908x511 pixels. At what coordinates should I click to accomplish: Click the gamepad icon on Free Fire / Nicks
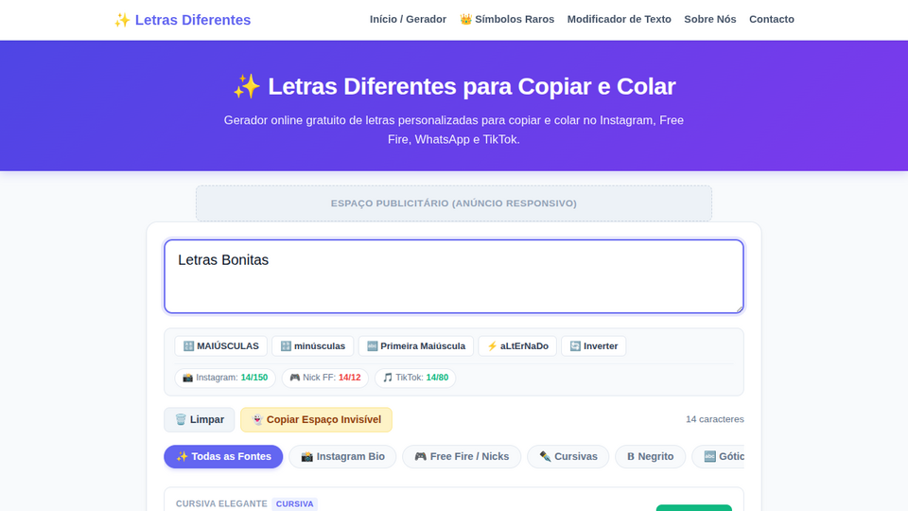pos(420,456)
